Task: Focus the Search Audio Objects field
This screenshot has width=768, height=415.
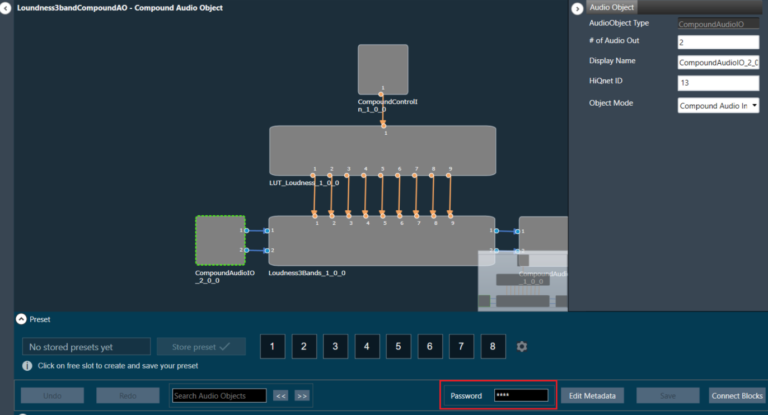Action: point(219,395)
